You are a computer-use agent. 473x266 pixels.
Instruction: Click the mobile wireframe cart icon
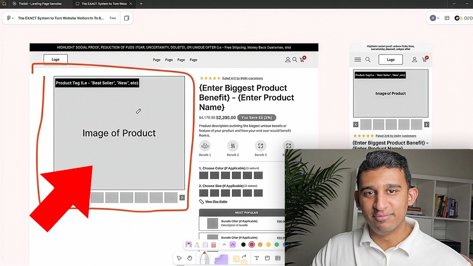[425, 59]
